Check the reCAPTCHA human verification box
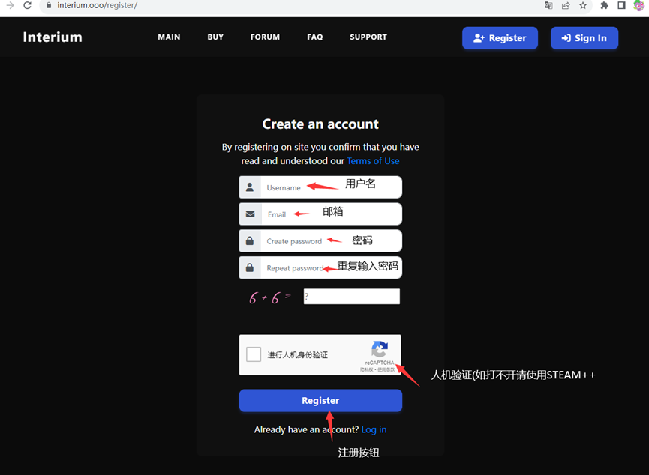This screenshot has height=475, width=649. tap(254, 354)
